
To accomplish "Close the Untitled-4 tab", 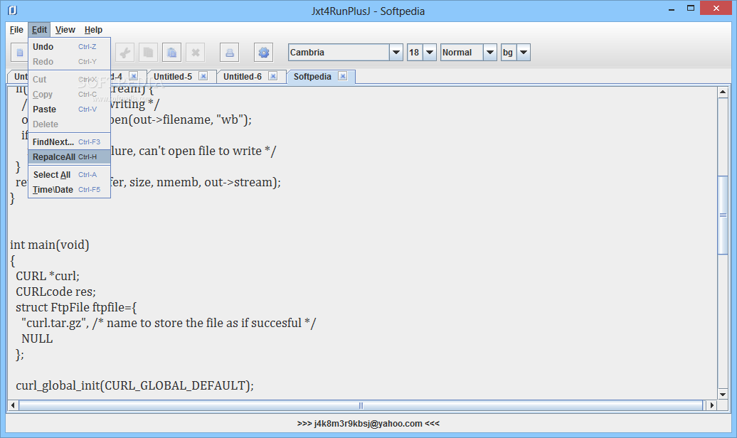I will pos(134,76).
